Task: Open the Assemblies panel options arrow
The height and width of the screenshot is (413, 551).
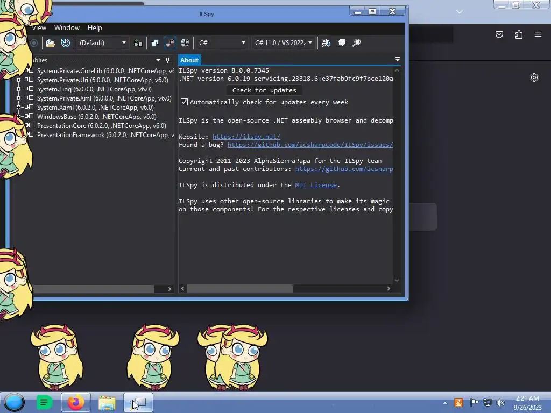Action: [158, 60]
